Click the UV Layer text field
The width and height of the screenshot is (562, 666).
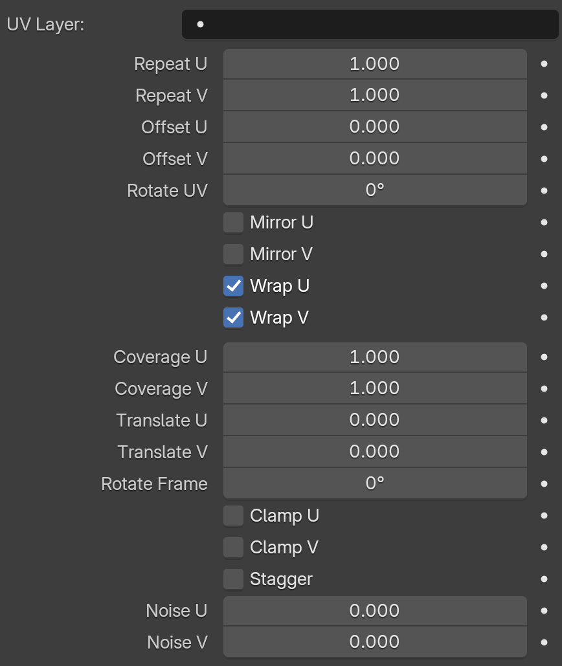370,24
